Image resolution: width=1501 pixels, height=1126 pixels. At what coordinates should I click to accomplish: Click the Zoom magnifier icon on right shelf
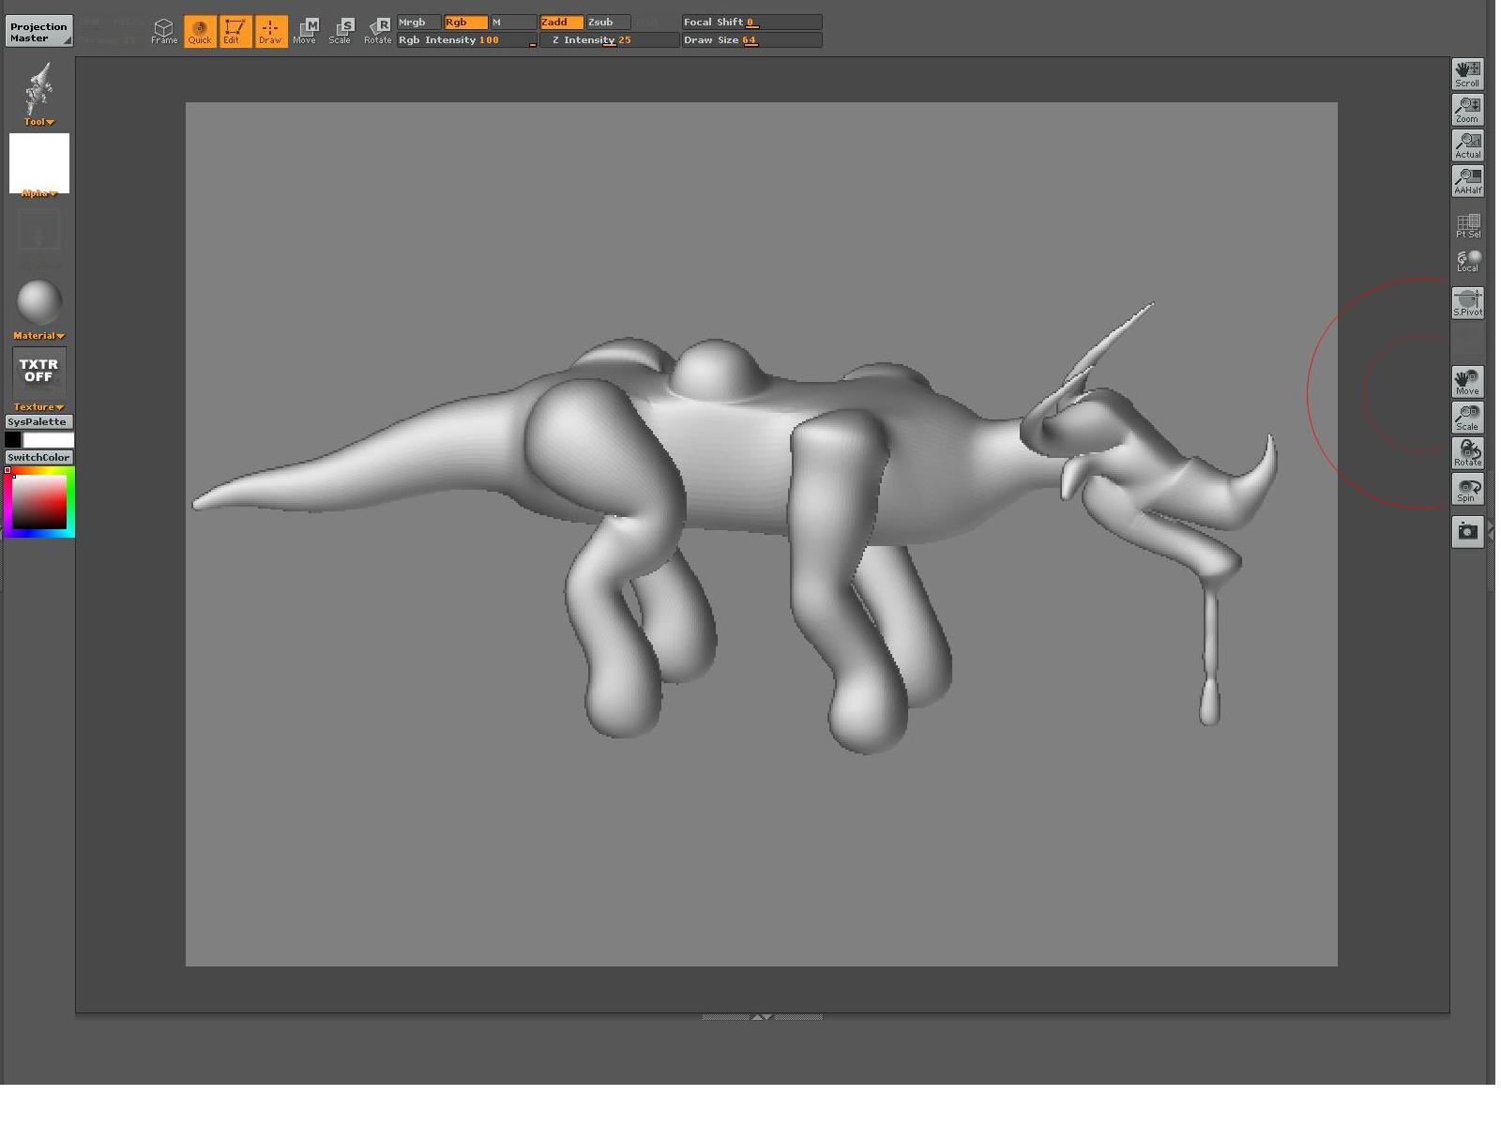(x=1467, y=110)
